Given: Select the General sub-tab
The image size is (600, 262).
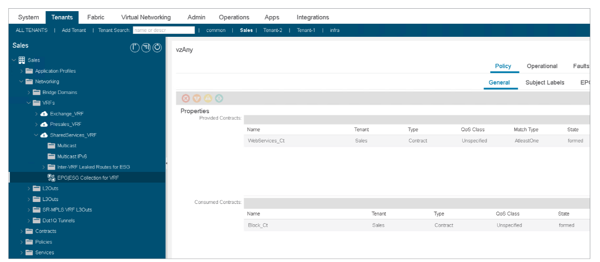Looking at the screenshot, I should [x=499, y=83].
